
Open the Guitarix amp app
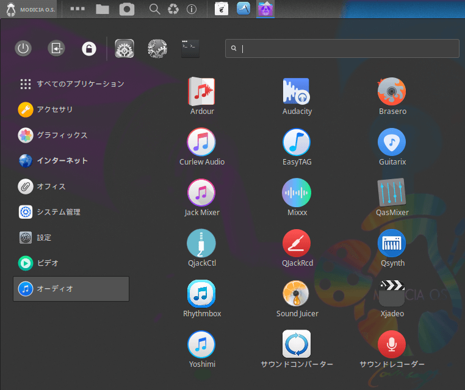click(x=392, y=142)
